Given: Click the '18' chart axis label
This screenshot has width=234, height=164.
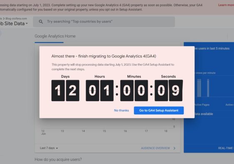Looking at the screenshot, I should coord(166,131).
